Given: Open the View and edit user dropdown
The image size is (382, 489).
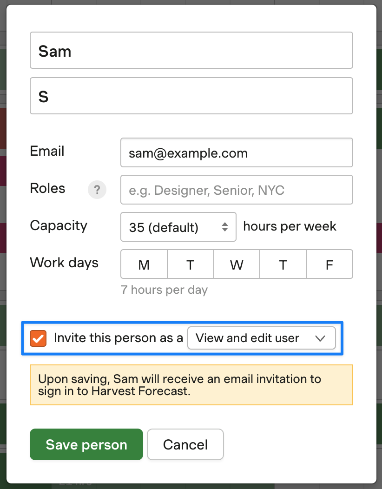Looking at the screenshot, I should 262,338.
